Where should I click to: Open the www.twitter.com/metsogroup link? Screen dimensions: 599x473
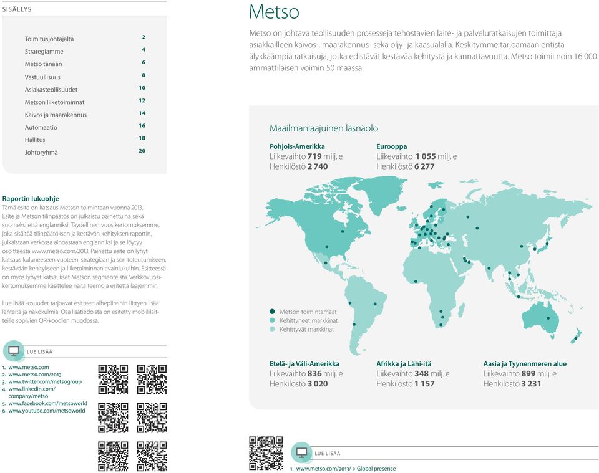[x=45, y=381]
